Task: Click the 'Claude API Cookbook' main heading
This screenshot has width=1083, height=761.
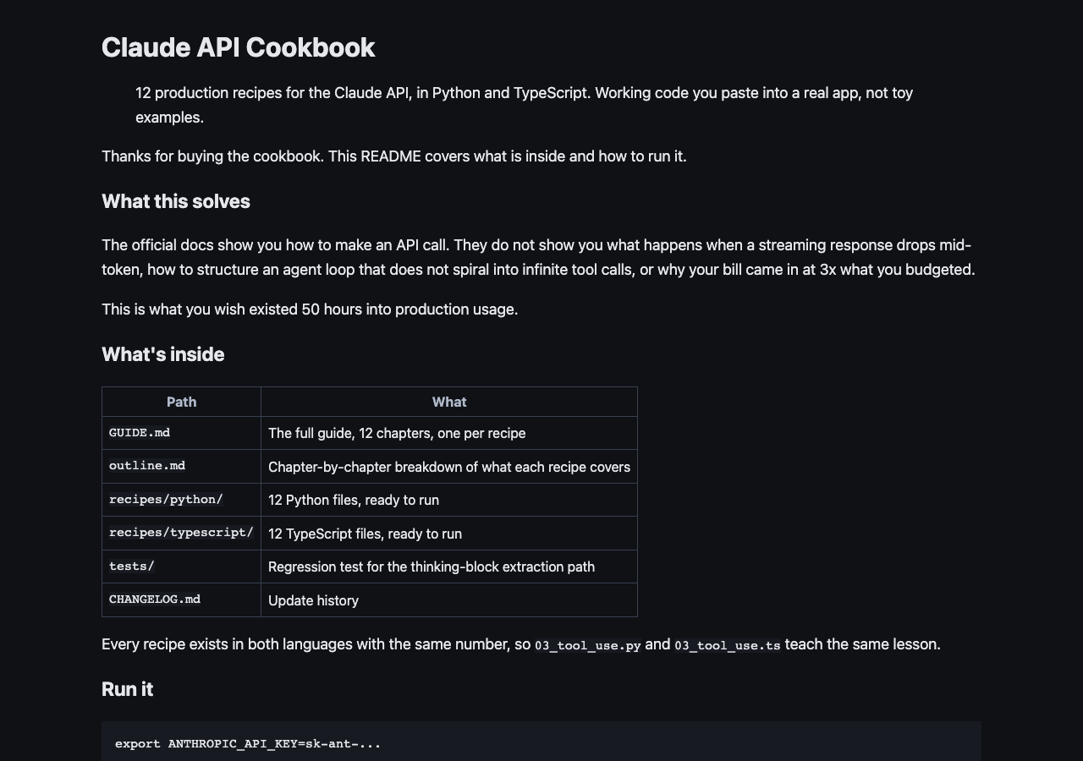Action: pos(238,47)
